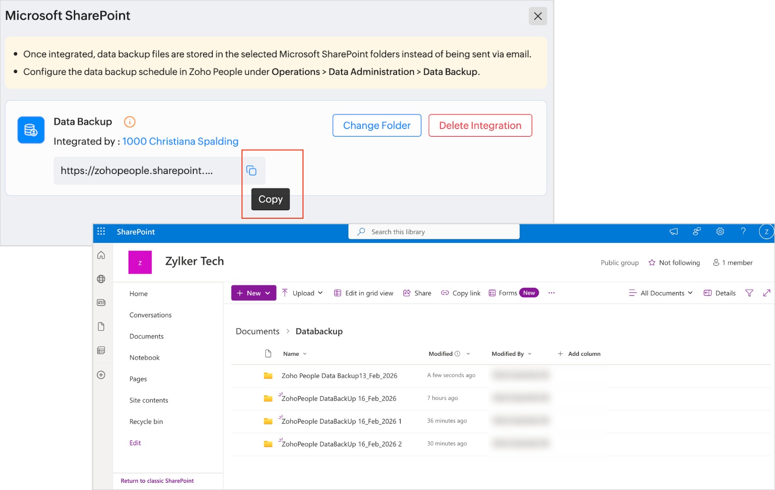Click the Delete Integration button
Screen dimensions: 775x490
[x=480, y=126]
